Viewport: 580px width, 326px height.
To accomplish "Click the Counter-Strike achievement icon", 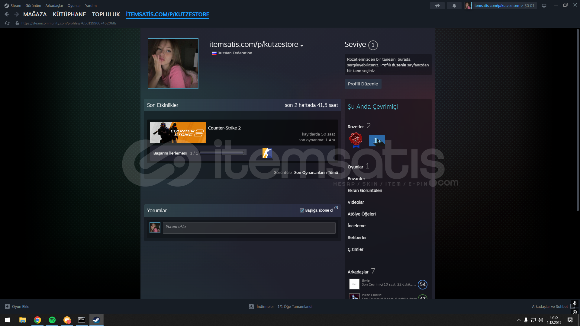I will (267, 153).
